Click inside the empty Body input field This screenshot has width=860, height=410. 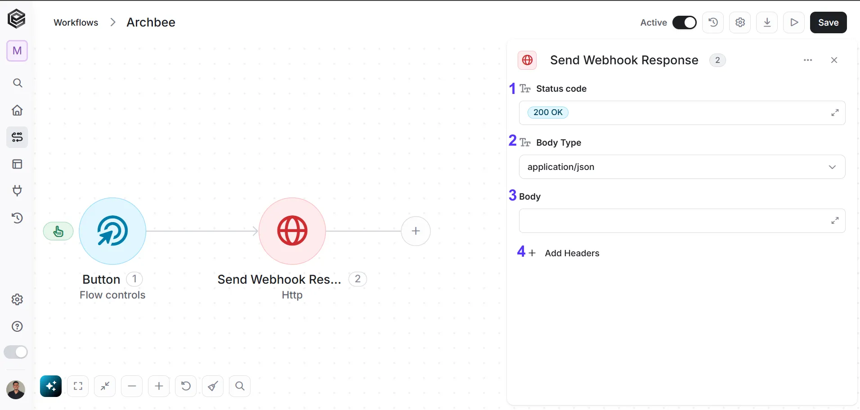(x=675, y=221)
